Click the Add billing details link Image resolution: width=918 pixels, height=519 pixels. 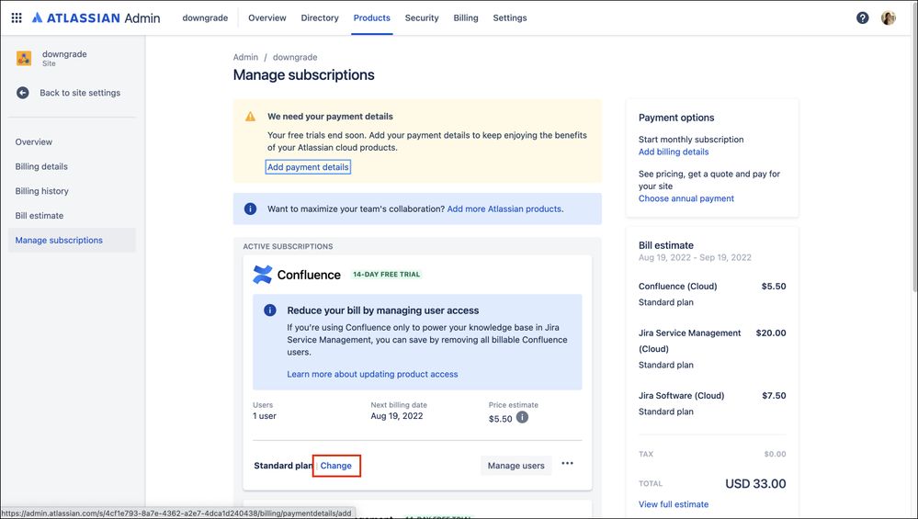[x=674, y=152]
